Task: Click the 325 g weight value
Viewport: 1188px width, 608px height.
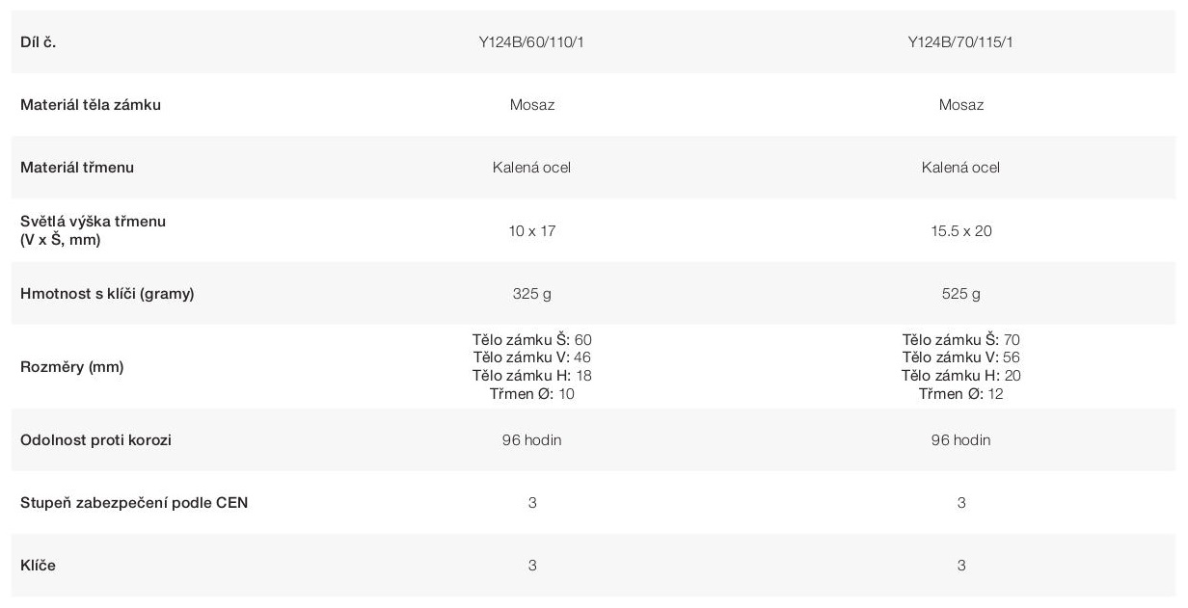Action: (x=531, y=294)
